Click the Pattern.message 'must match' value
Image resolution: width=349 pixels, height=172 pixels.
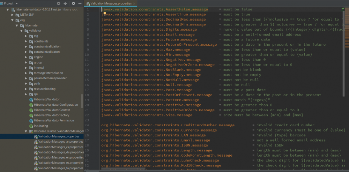coord(247,100)
